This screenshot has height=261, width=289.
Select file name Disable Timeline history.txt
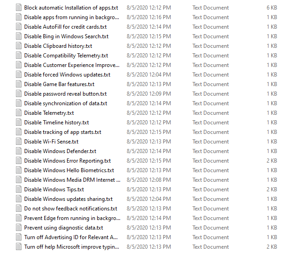point(57,123)
